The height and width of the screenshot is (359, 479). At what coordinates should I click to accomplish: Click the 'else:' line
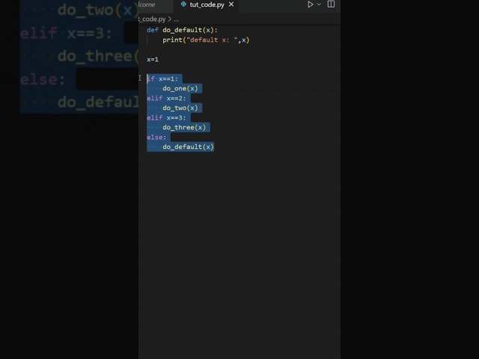pos(156,138)
